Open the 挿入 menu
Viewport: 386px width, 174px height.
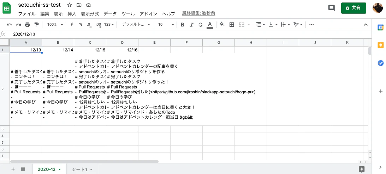72,14
